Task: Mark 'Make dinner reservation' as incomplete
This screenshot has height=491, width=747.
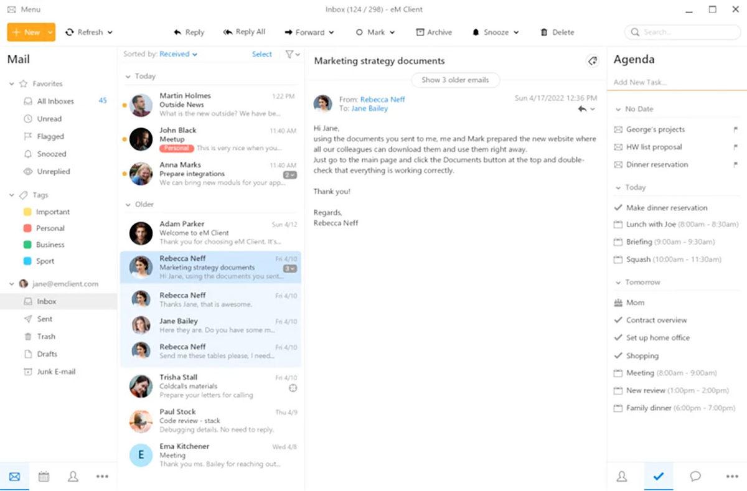Action: click(618, 208)
